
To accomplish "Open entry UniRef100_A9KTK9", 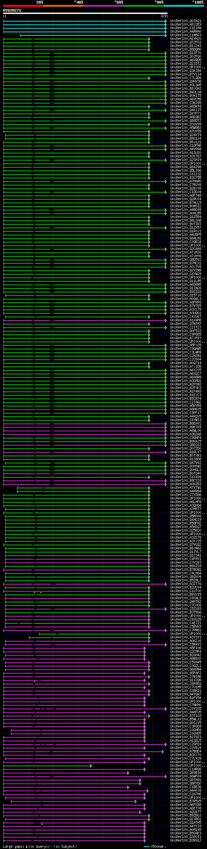I will click(186, 428).
